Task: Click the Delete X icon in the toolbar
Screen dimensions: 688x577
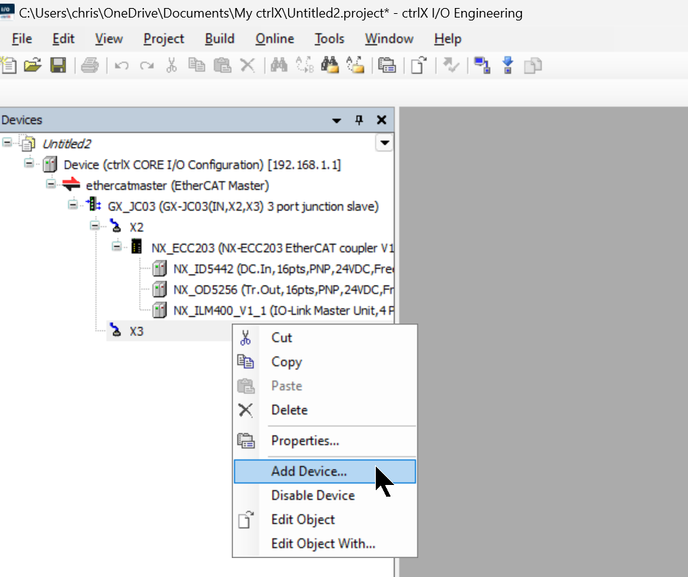Action: click(247, 65)
